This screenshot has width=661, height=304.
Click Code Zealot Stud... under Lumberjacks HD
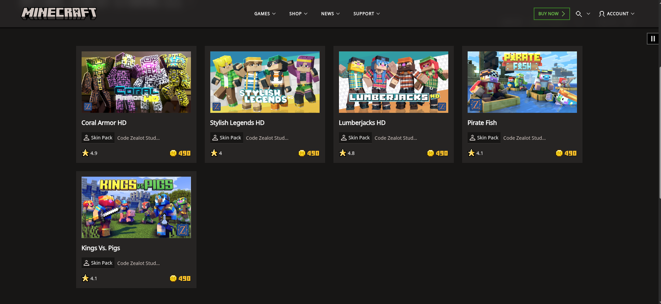tap(396, 138)
